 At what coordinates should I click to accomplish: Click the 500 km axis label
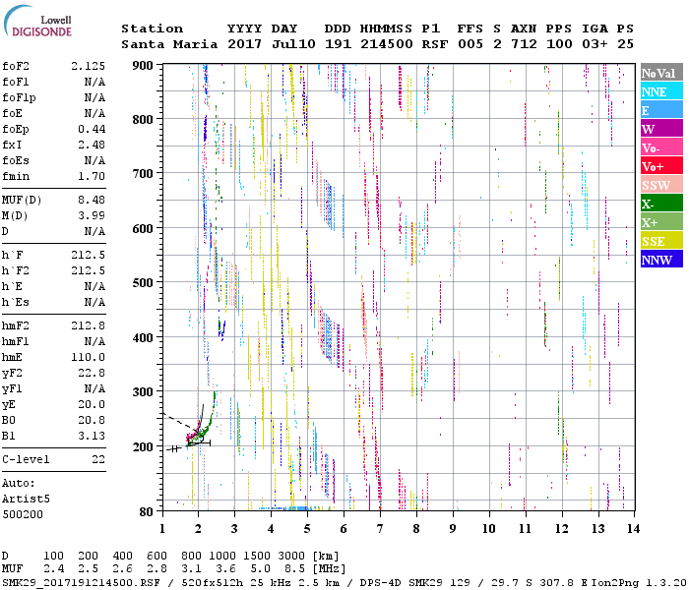point(143,282)
